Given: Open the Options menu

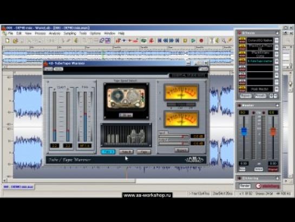Looking at the screenshot, I should point(95,34).
